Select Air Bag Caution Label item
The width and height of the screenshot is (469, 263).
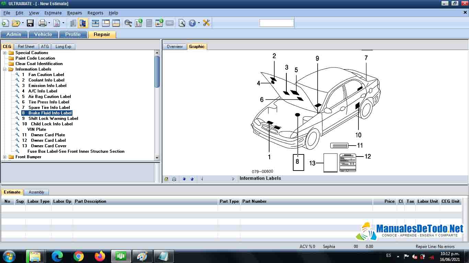[46, 97]
